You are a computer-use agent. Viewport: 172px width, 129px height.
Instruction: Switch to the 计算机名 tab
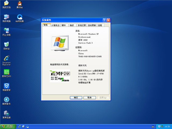click(x=56, y=25)
